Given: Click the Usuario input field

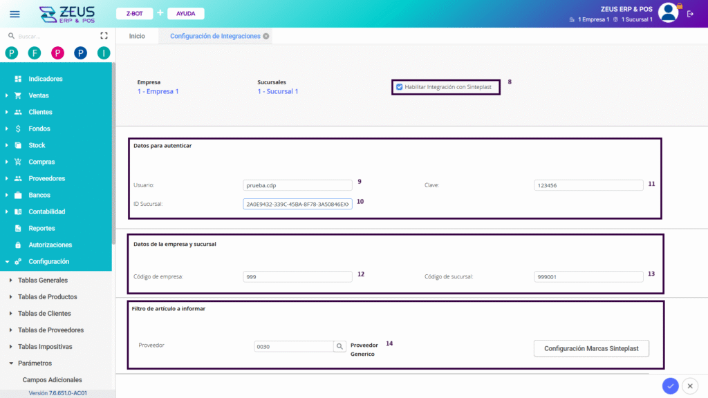Looking at the screenshot, I should click(297, 185).
